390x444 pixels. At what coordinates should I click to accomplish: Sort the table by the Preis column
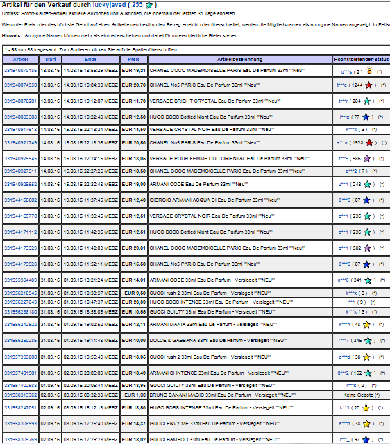[x=134, y=60]
